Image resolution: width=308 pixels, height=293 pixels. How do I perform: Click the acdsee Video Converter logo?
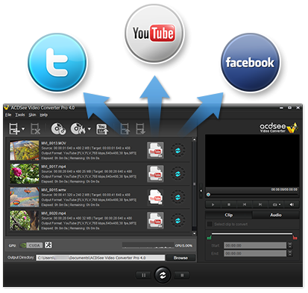pos(278,127)
